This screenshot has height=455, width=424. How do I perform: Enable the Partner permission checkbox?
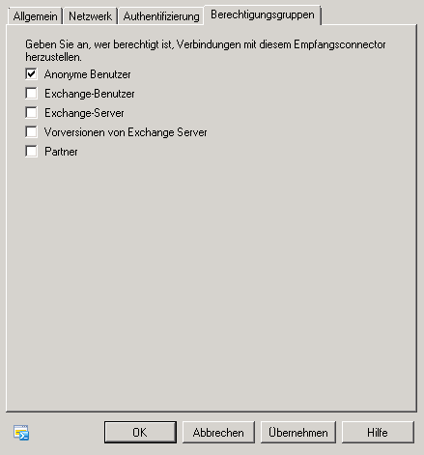click(x=31, y=152)
